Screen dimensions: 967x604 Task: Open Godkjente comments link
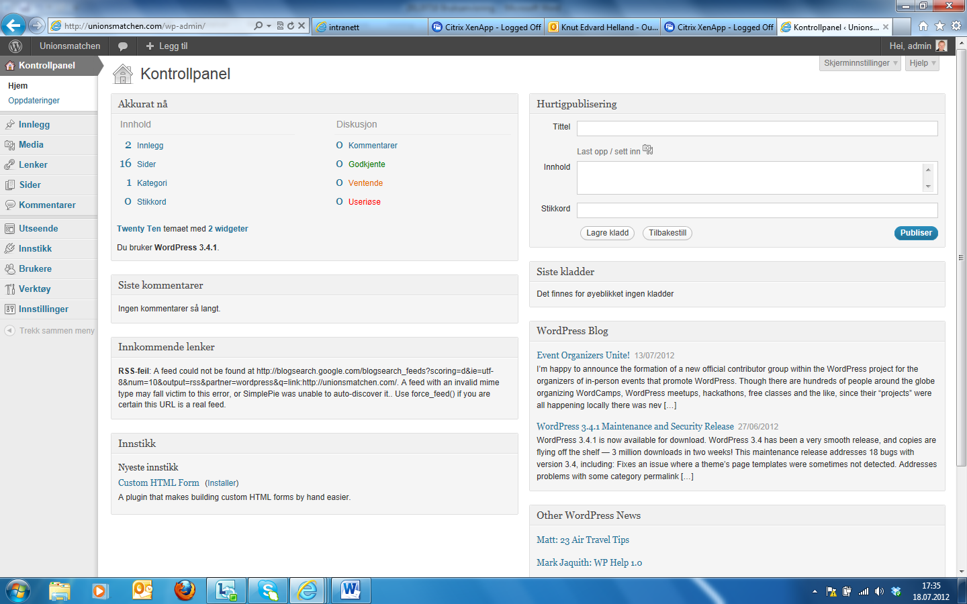[367, 164]
